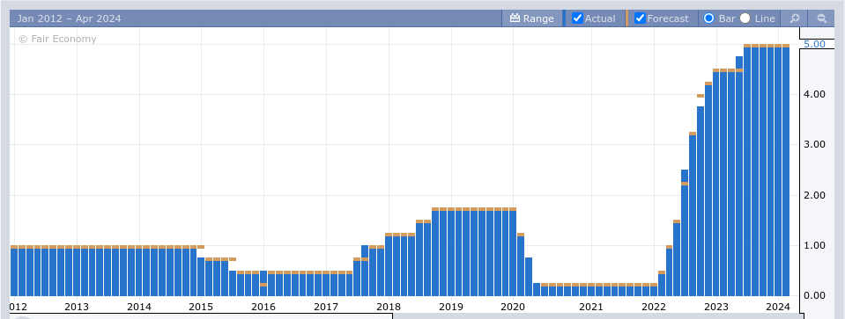845x319 pixels.
Task: Click the 1.00 y-axis value
Action: coord(814,245)
